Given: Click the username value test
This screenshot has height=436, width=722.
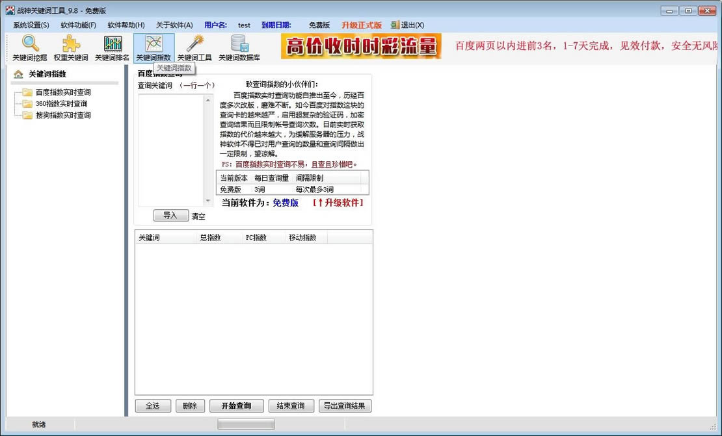Looking at the screenshot, I should coord(244,25).
